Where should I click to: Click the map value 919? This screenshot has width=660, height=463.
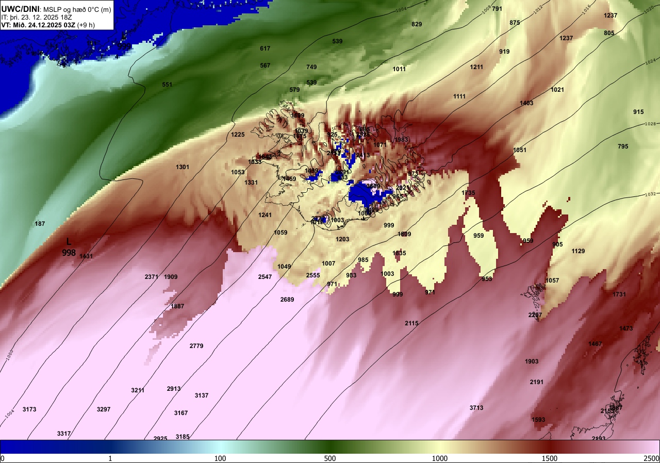(x=504, y=52)
